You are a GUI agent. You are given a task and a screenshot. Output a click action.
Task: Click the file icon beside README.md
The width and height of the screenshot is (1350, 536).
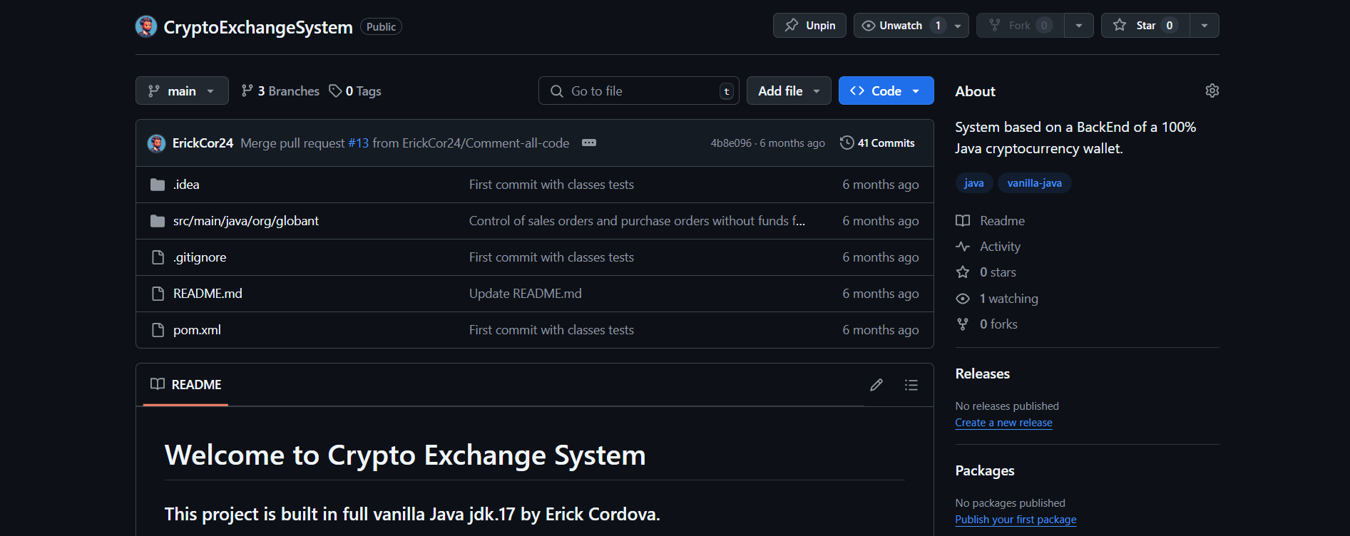click(x=158, y=294)
